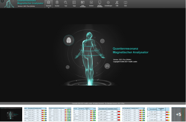
Task: Open the second report table thumbnail
Action: (x=35, y=114)
